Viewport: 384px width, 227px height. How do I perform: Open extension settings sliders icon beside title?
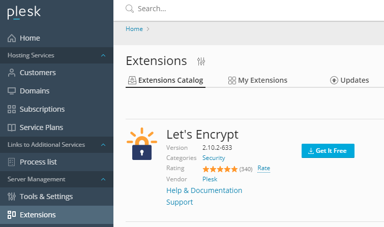tap(201, 61)
